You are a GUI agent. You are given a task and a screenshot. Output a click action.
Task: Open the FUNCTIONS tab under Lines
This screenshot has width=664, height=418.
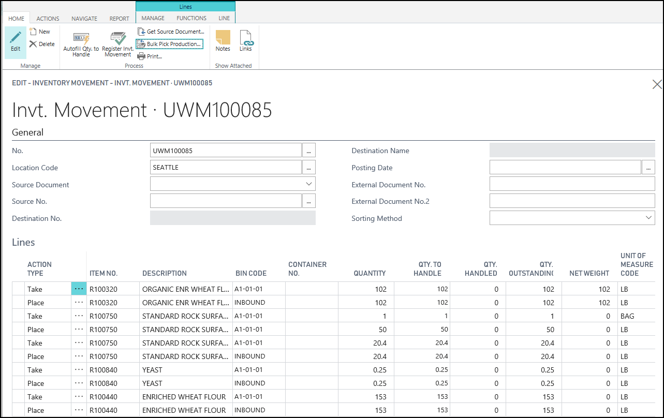[191, 18]
